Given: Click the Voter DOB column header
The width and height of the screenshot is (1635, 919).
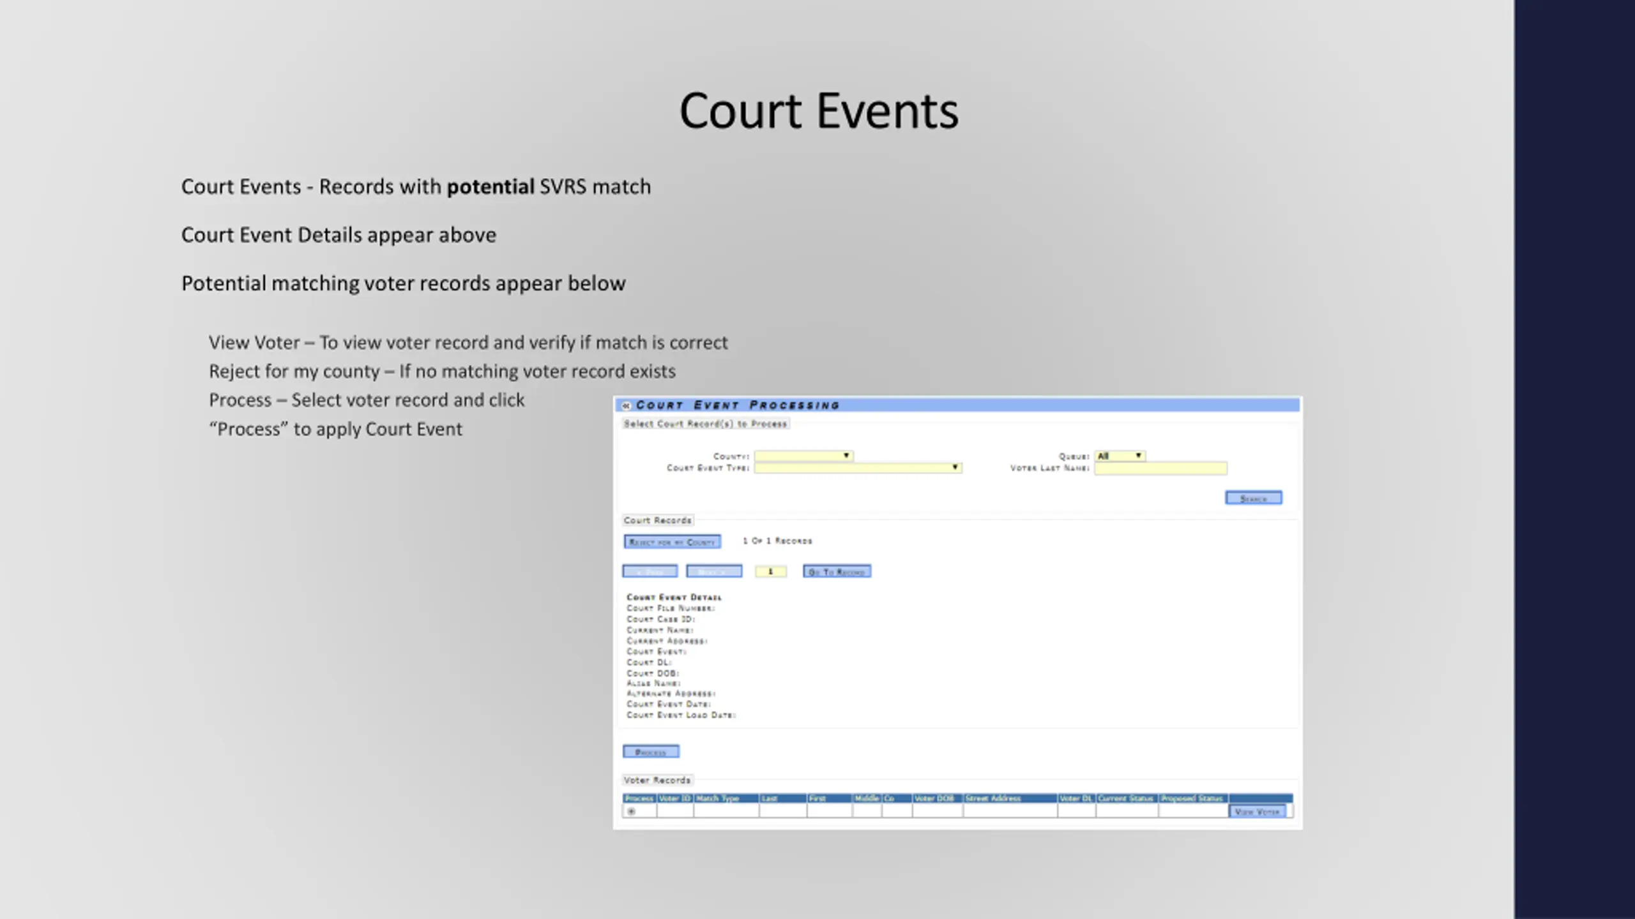Looking at the screenshot, I should (x=937, y=798).
